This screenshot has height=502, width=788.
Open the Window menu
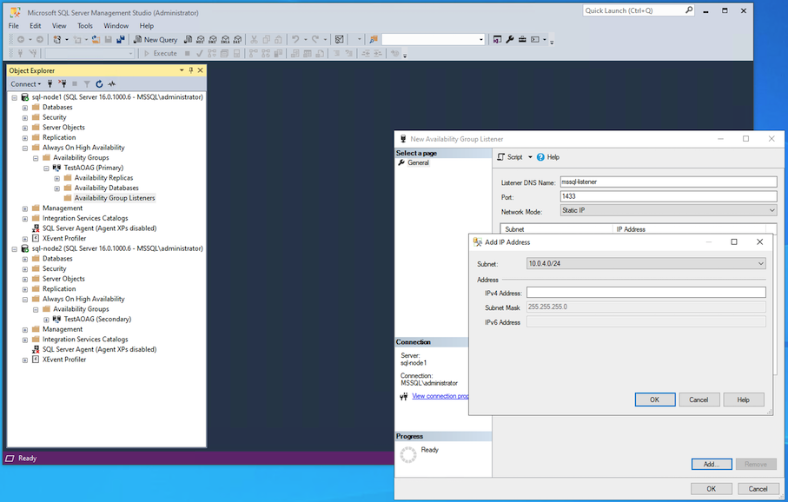[x=116, y=26]
